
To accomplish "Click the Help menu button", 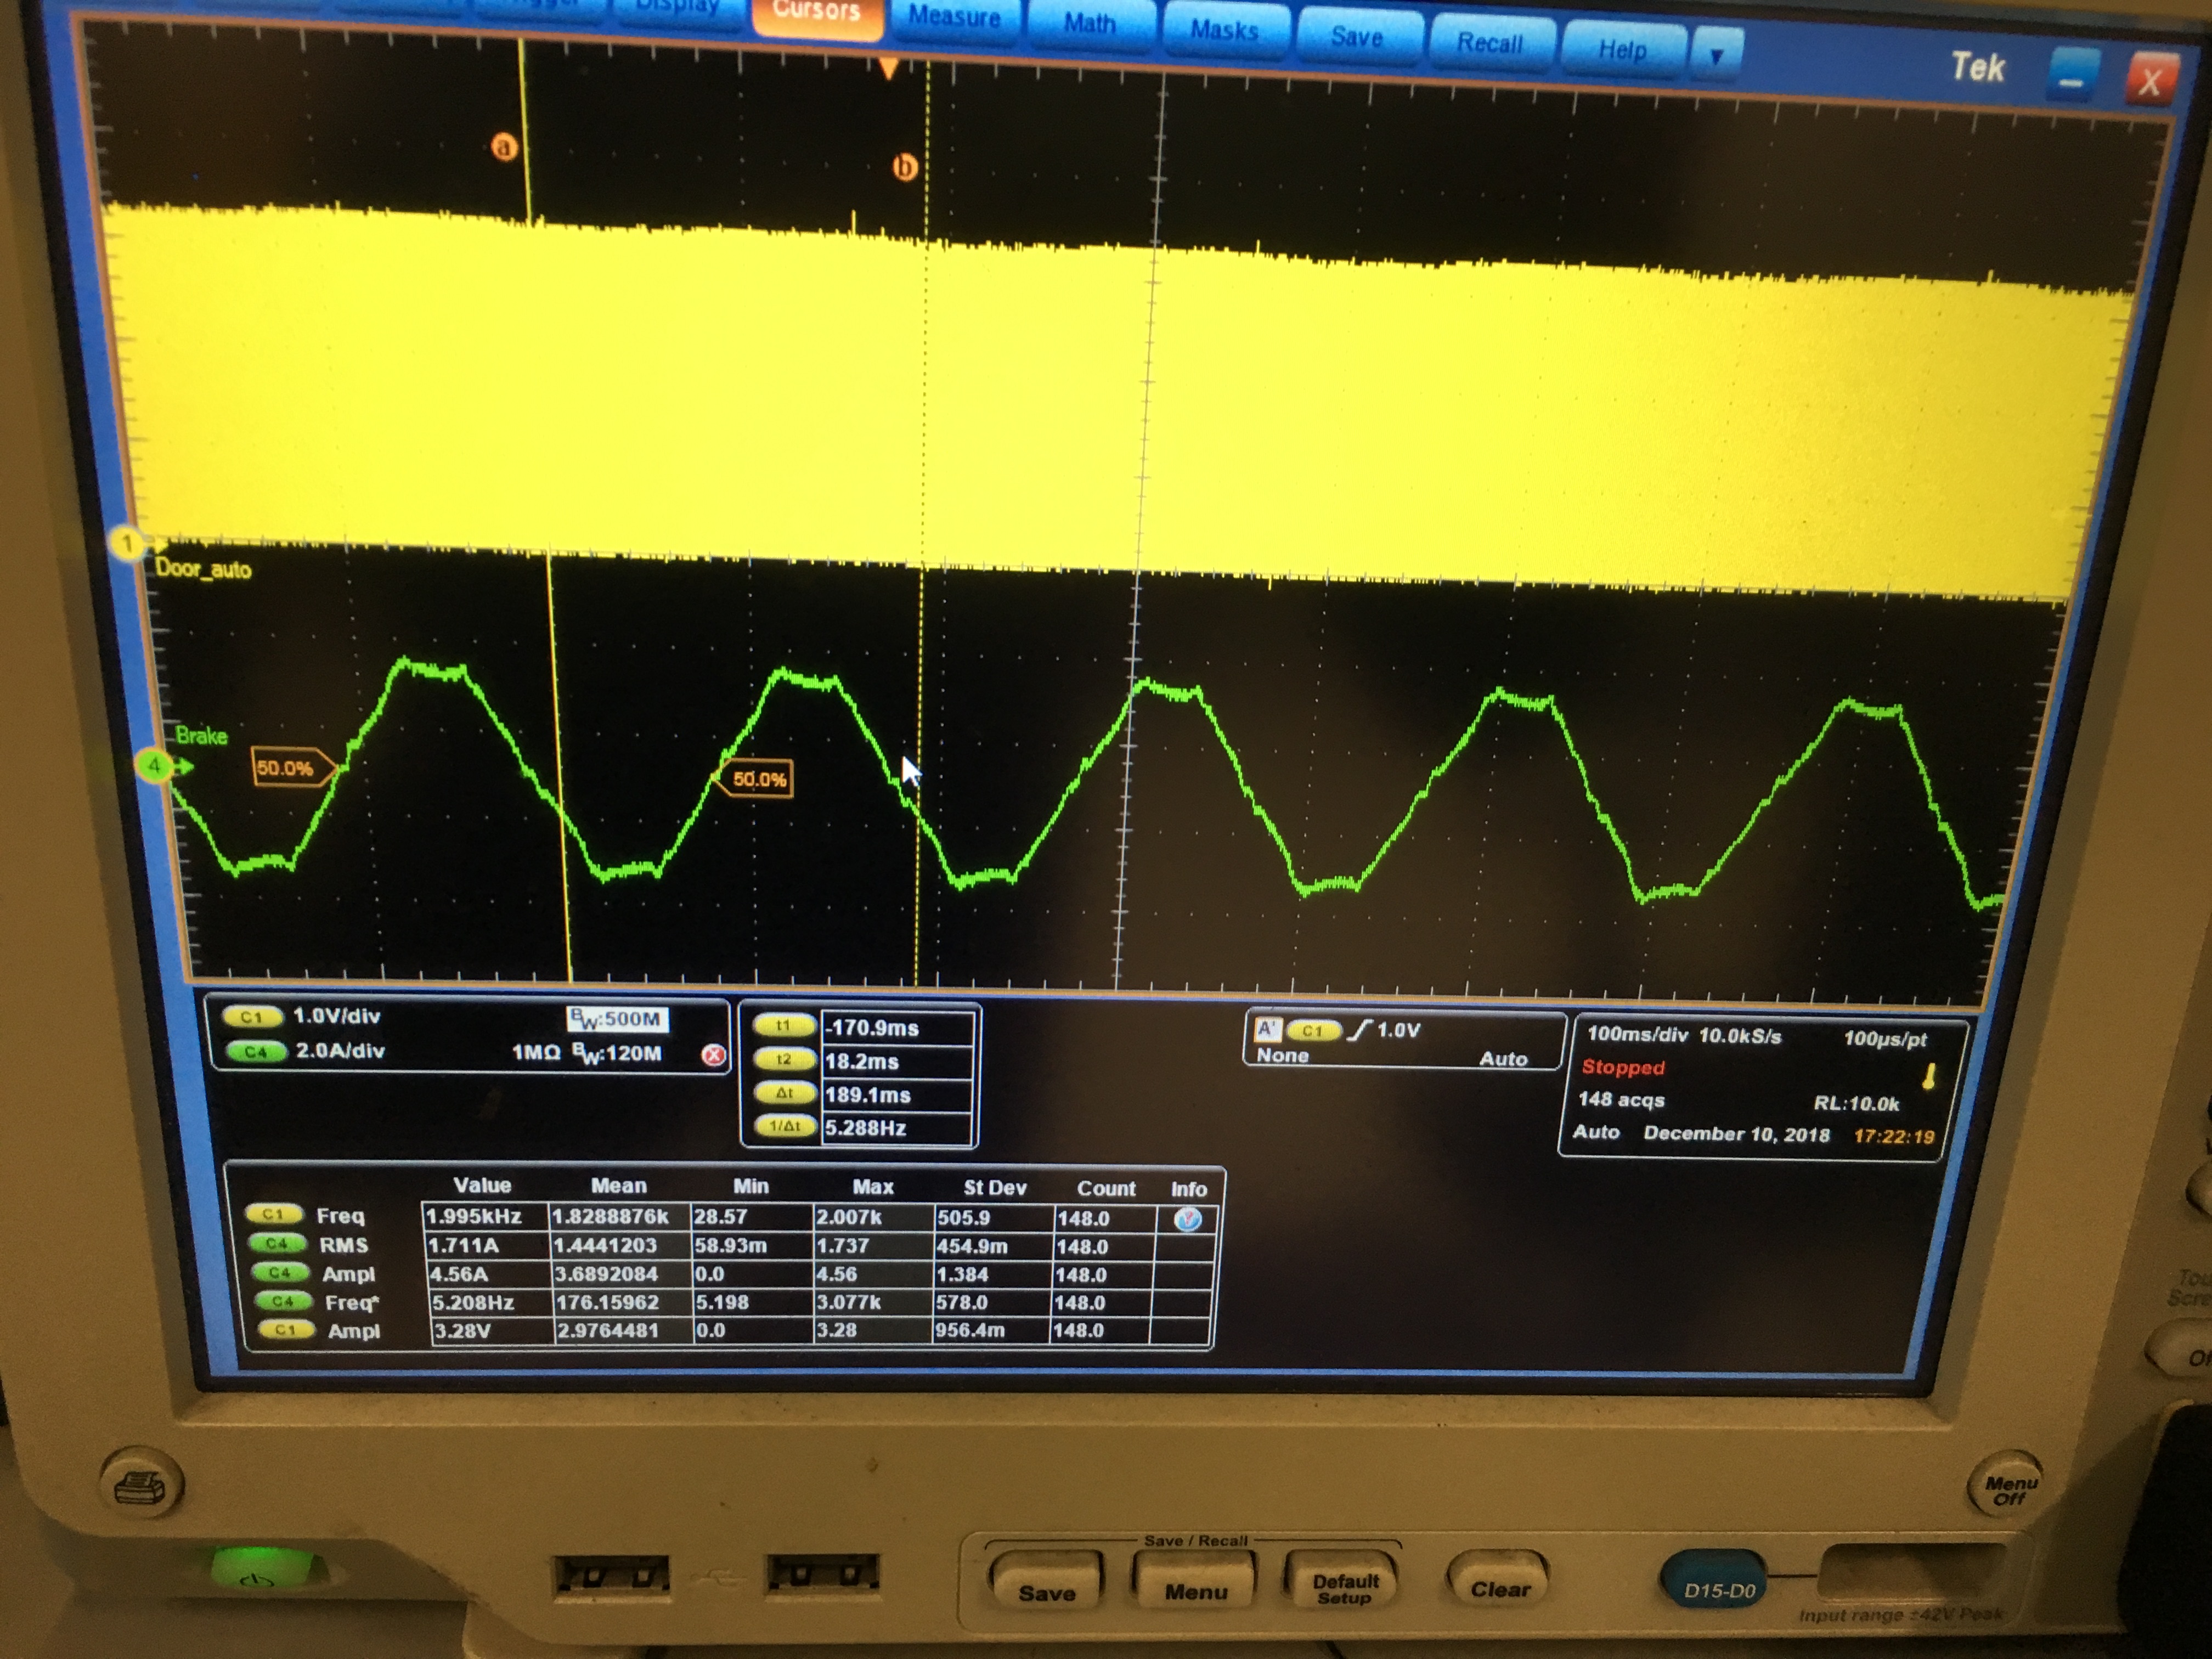I will [x=1621, y=49].
